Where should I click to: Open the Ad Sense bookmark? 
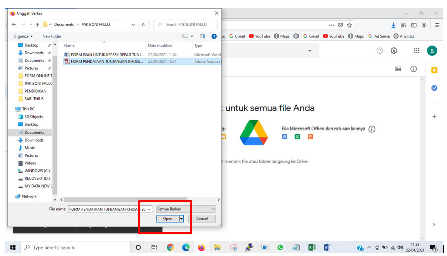380,36
